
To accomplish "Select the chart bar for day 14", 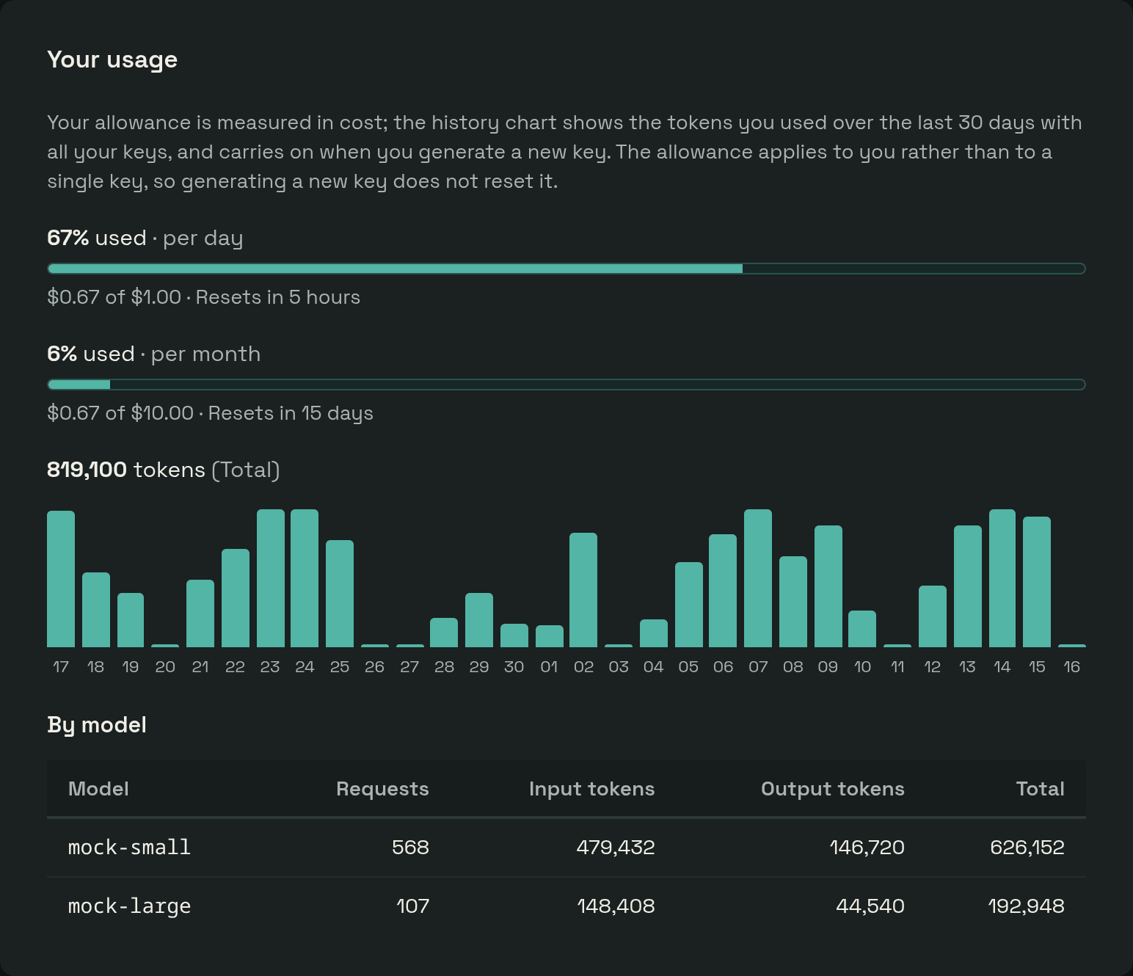I will (x=1002, y=578).
